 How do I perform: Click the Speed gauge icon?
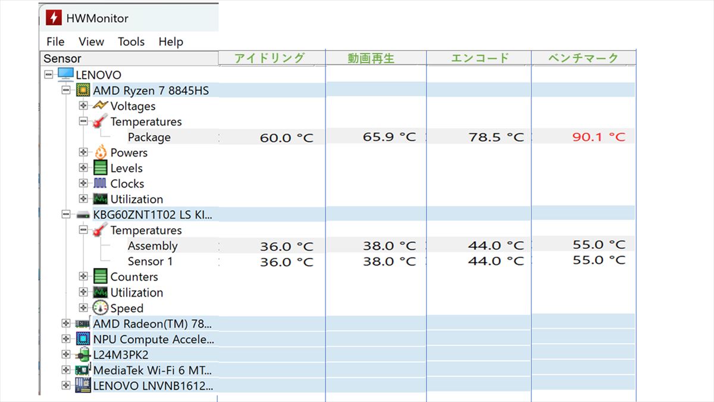coord(101,308)
